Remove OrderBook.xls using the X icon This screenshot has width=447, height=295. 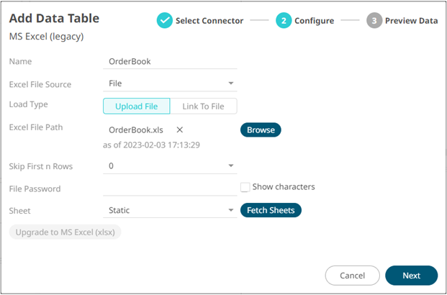(x=180, y=130)
